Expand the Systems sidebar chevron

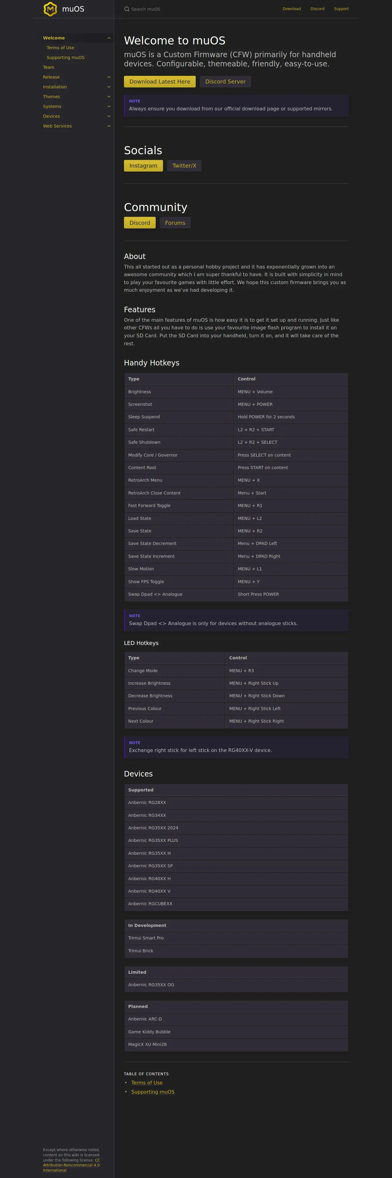coord(109,106)
